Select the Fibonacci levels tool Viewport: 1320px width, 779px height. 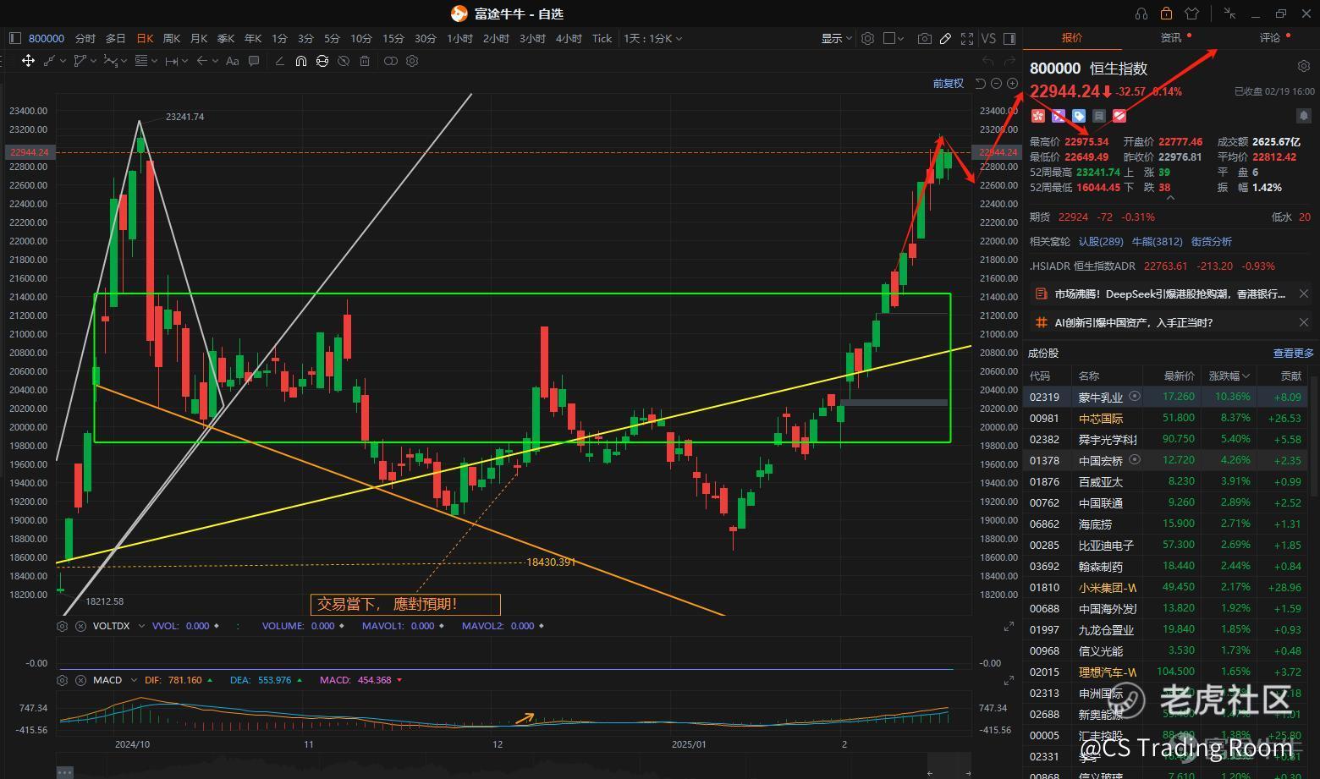tap(140, 61)
